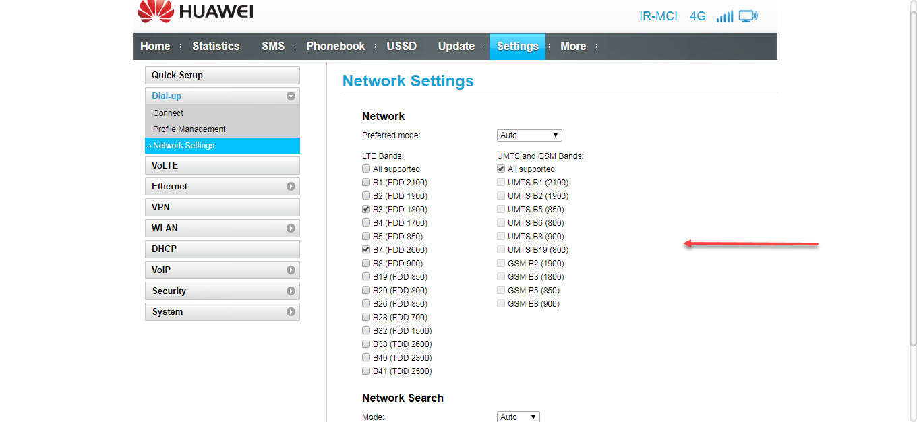
Task: Click the IR-MCI operator name
Action: click(658, 16)
